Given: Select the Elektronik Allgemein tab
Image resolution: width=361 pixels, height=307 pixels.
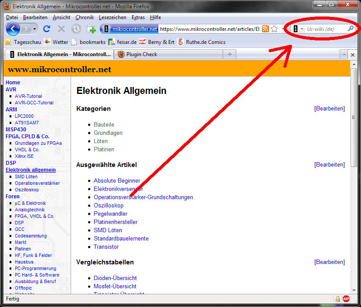Looking at the screenshot, I should pos(59,54).
